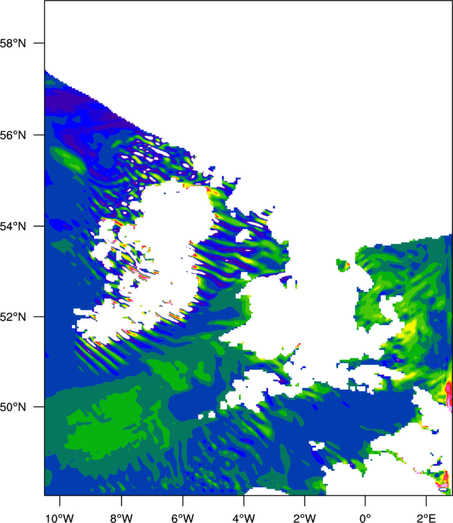Click the 58°N latitude label
The image size is (453, 523).
(13, 43)
